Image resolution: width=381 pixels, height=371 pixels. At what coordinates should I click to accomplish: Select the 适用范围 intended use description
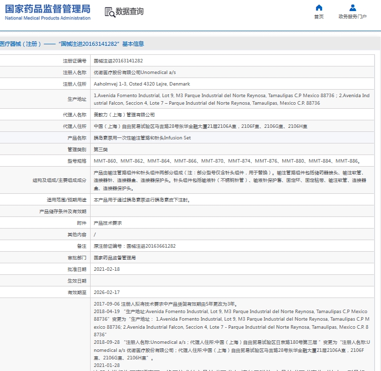142,200
